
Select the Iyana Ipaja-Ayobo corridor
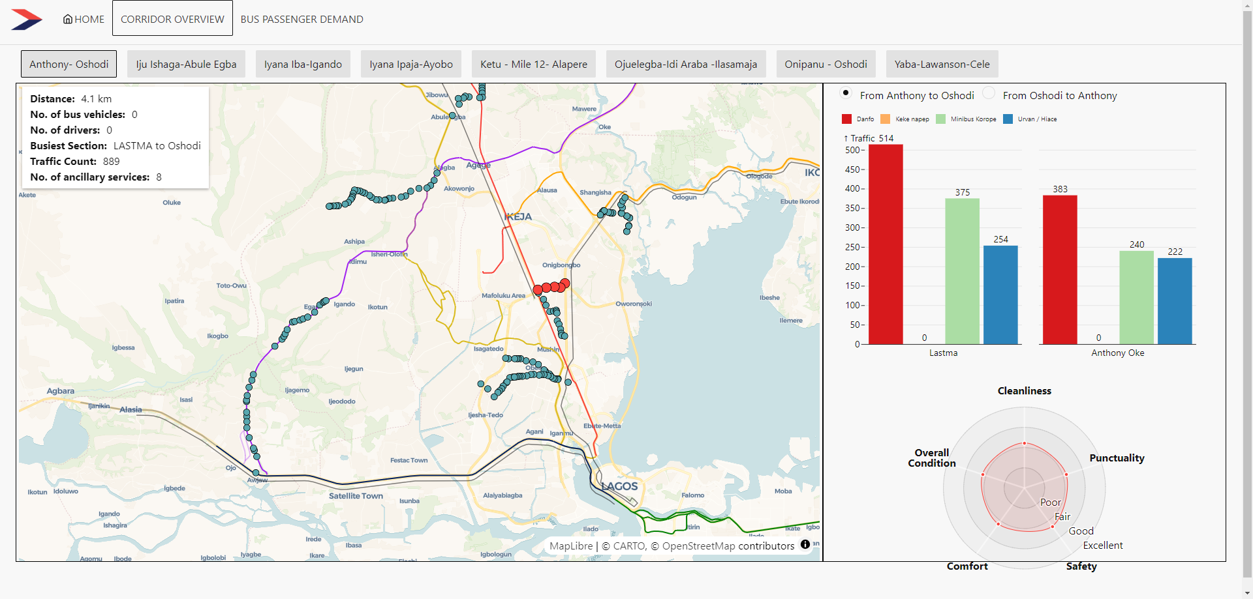pyautogui.click(x=411, y=64)
